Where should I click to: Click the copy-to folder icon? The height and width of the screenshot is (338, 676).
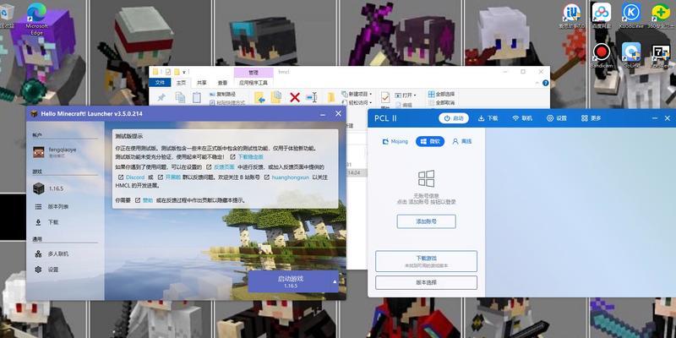click(276, 97)
